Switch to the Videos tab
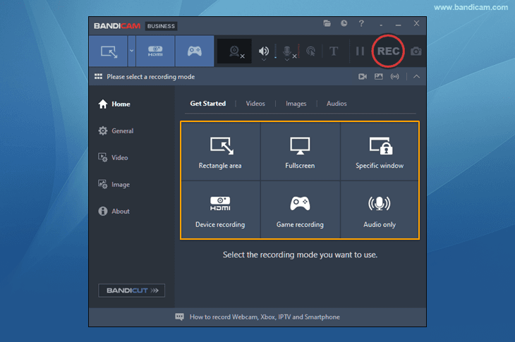Image resolution: width=515 pixels, height=342 pixels. coord(255,104)
